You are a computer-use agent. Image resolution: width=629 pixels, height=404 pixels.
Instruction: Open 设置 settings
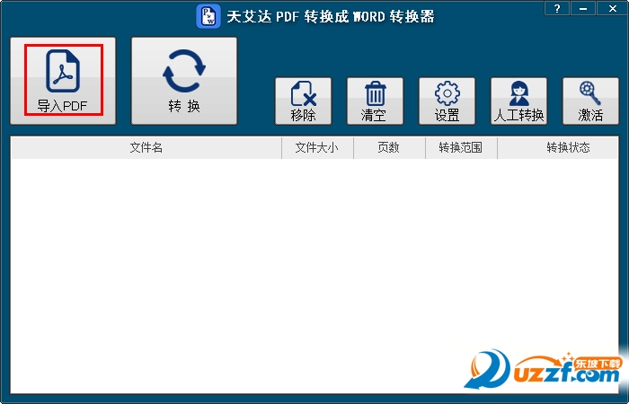447,101
